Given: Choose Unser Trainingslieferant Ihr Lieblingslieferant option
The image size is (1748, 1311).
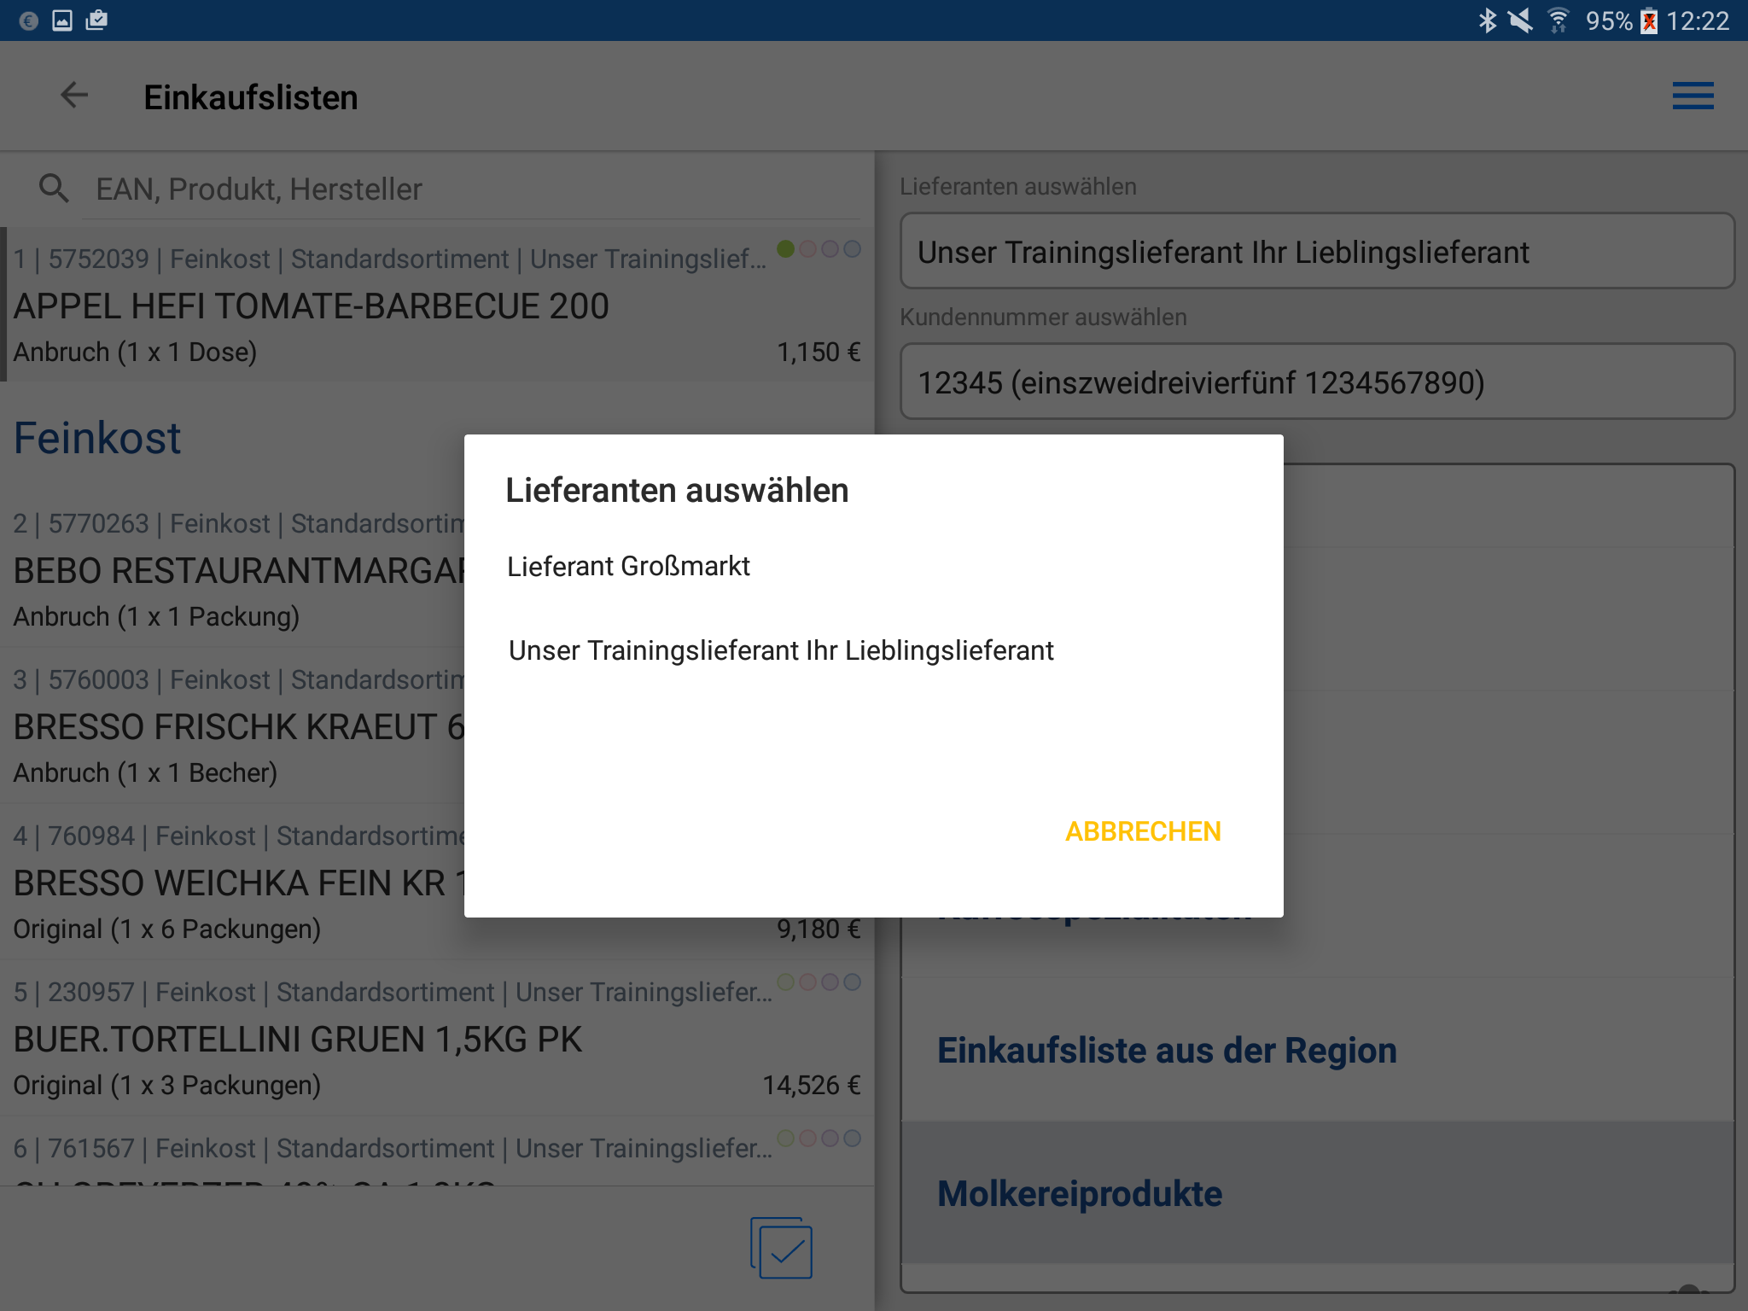Looking at the screenshot, I should pyautogui.click(x=781, y=650).
